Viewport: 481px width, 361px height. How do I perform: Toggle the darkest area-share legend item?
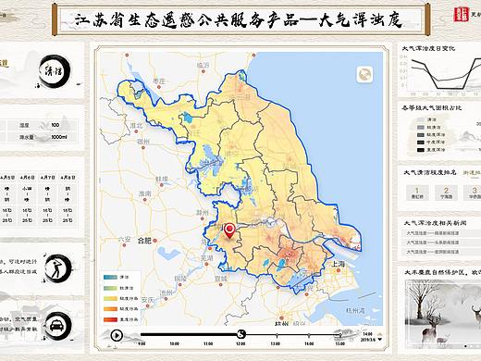pyautogui.click(x=431, y=150)
